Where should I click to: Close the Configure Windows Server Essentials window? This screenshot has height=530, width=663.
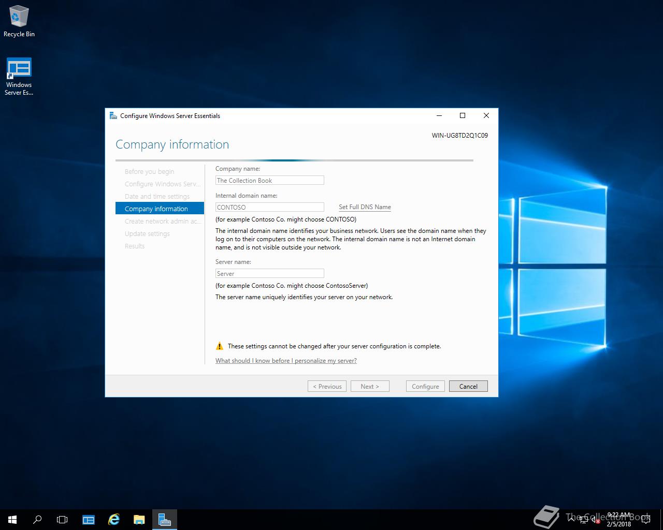486,115
